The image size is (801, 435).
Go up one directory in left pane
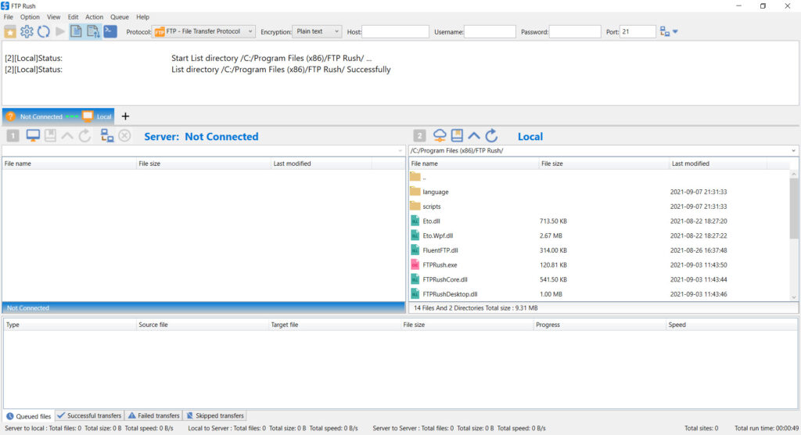coord(67,136)
